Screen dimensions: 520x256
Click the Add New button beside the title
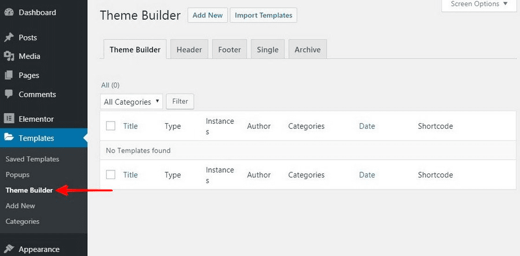207,15
